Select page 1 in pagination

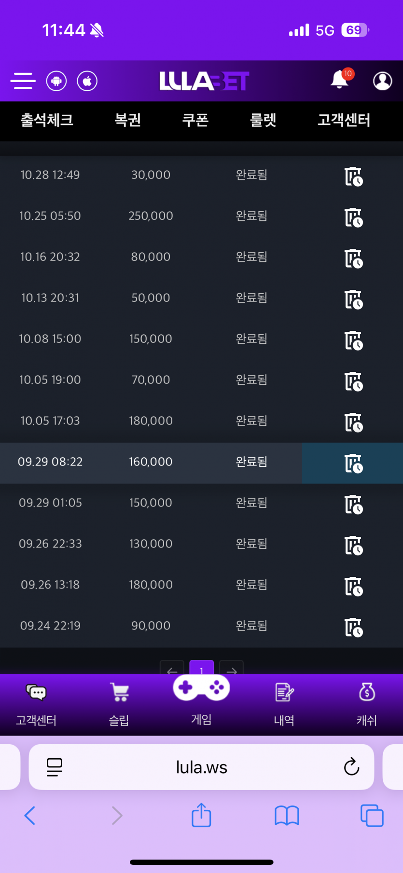201,668
